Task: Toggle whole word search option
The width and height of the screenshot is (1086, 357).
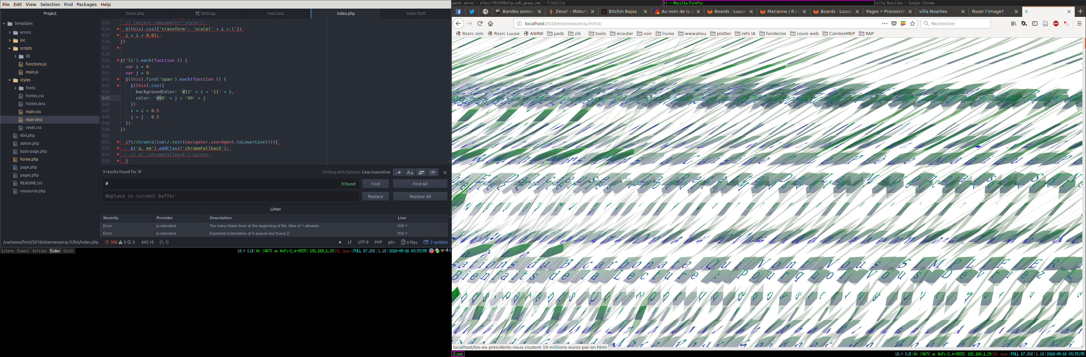Action: click(x=433, y=173)
